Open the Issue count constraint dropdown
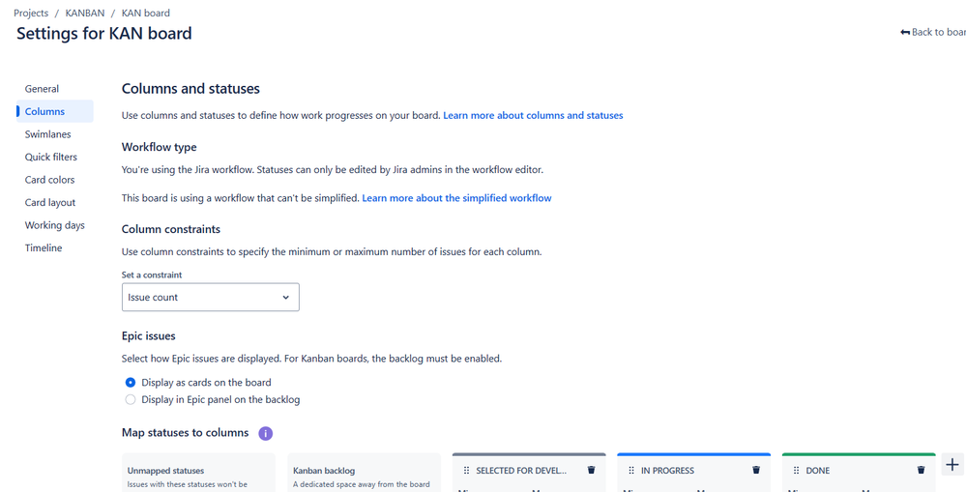966x492 pixels. pyautogui.click(x=211, y=297)
